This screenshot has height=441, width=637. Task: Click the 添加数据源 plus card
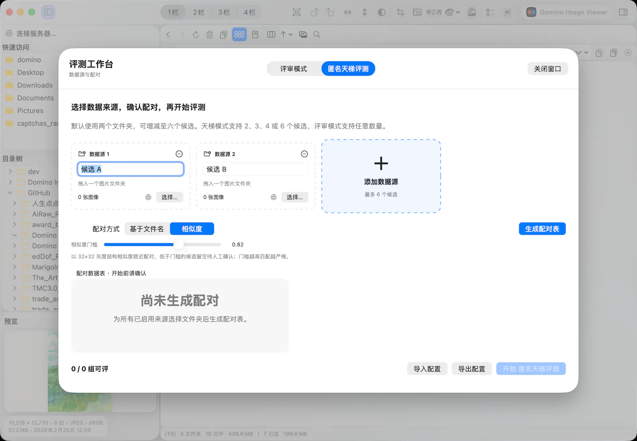click(x=381, y=176)
